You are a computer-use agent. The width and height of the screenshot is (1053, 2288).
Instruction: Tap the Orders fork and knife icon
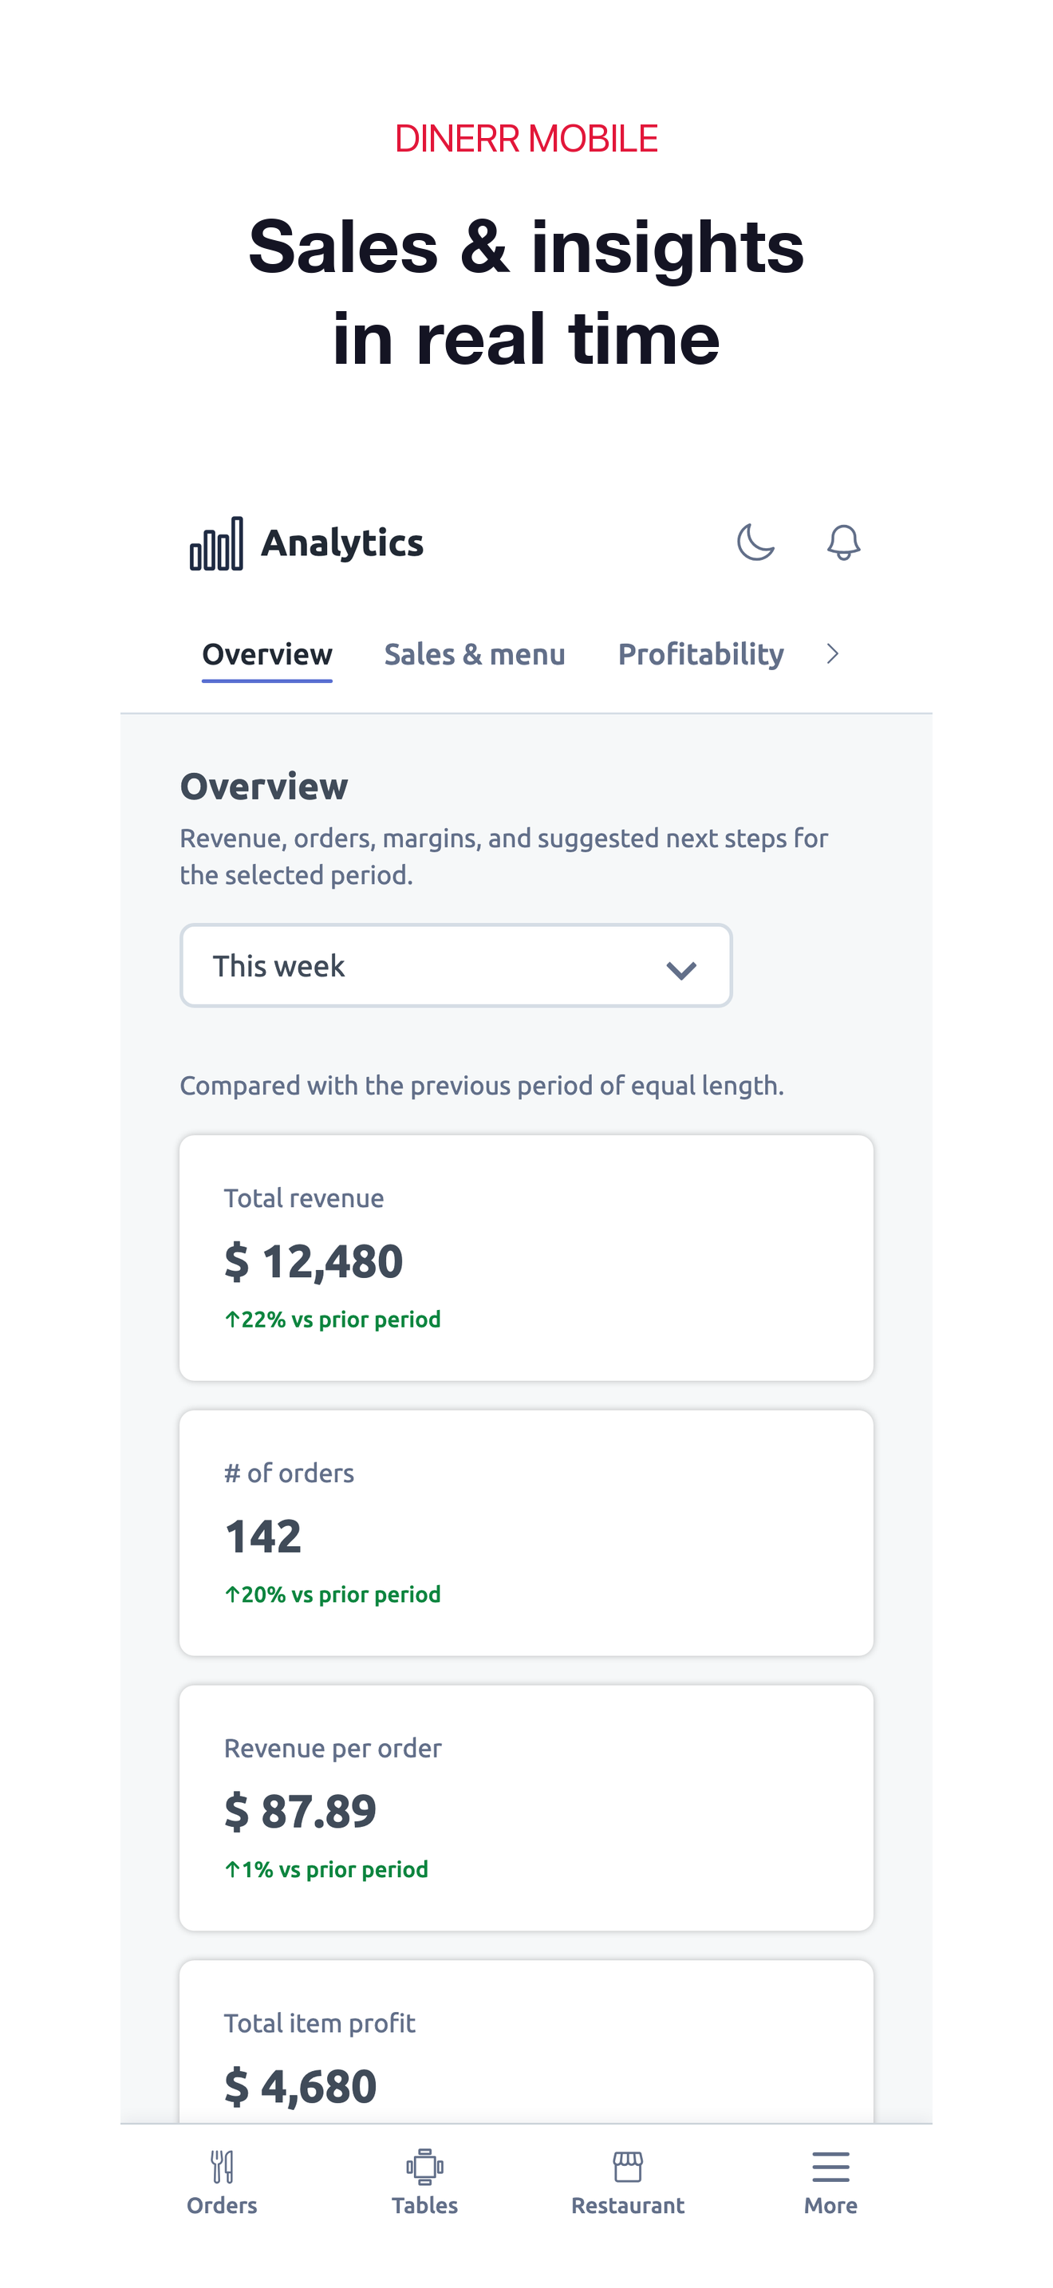click(222, 2168)
